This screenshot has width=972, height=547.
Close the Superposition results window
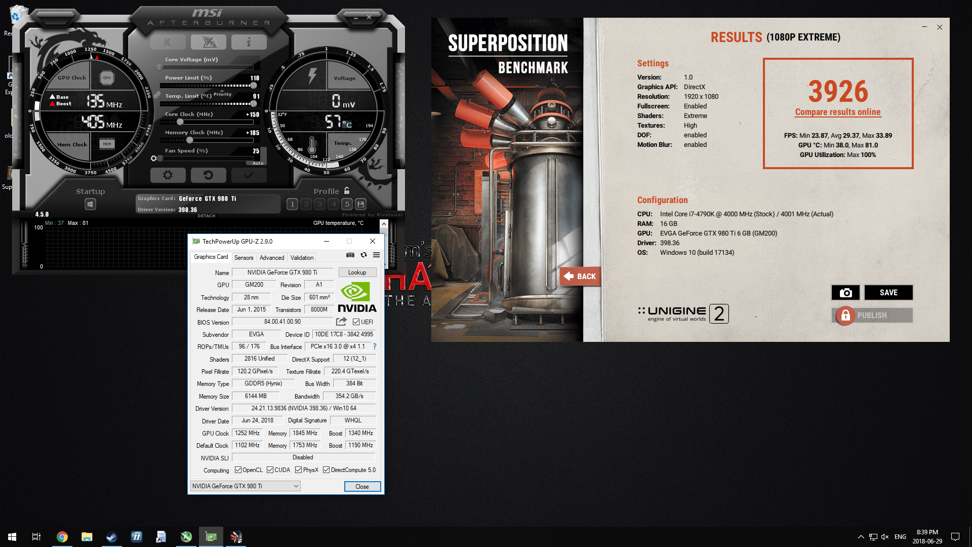pyautogui.click(x=940, y=27)
